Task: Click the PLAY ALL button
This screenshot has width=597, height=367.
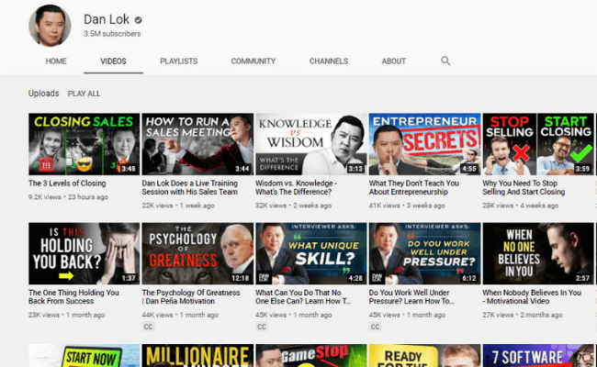Action: coord(84,94)
